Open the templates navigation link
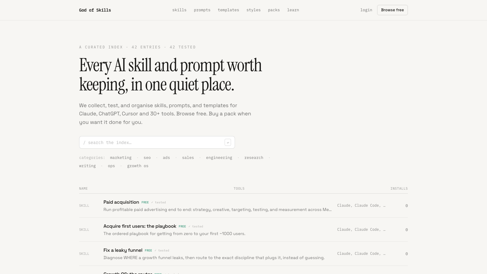487x274 pixels. click(x=228, y=10)
